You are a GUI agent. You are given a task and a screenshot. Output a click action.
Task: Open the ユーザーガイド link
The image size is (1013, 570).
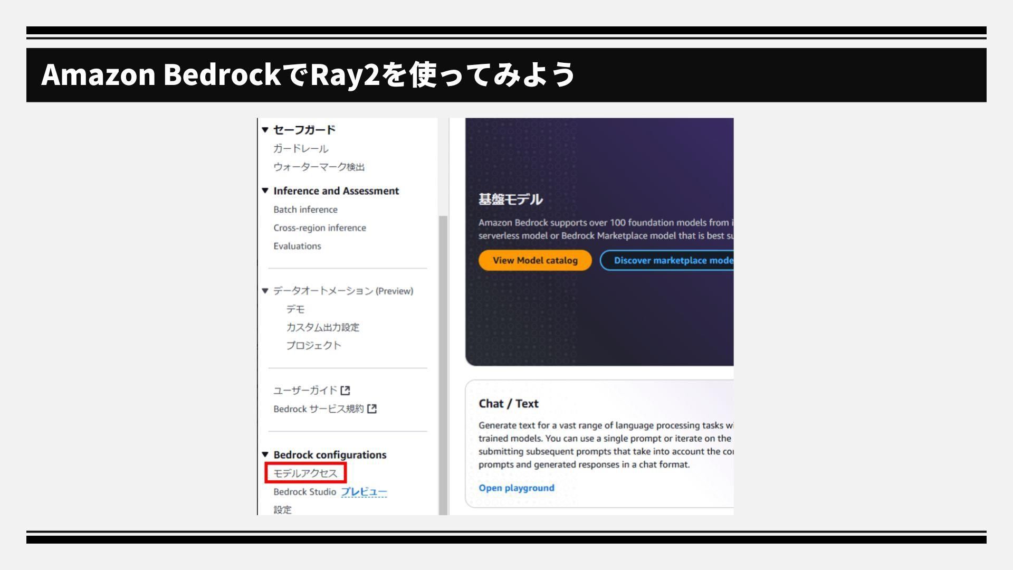[305, 391]
